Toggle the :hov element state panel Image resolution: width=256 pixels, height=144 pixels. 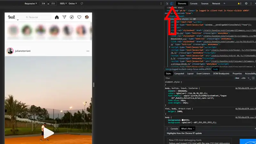[x=237, y=78]
